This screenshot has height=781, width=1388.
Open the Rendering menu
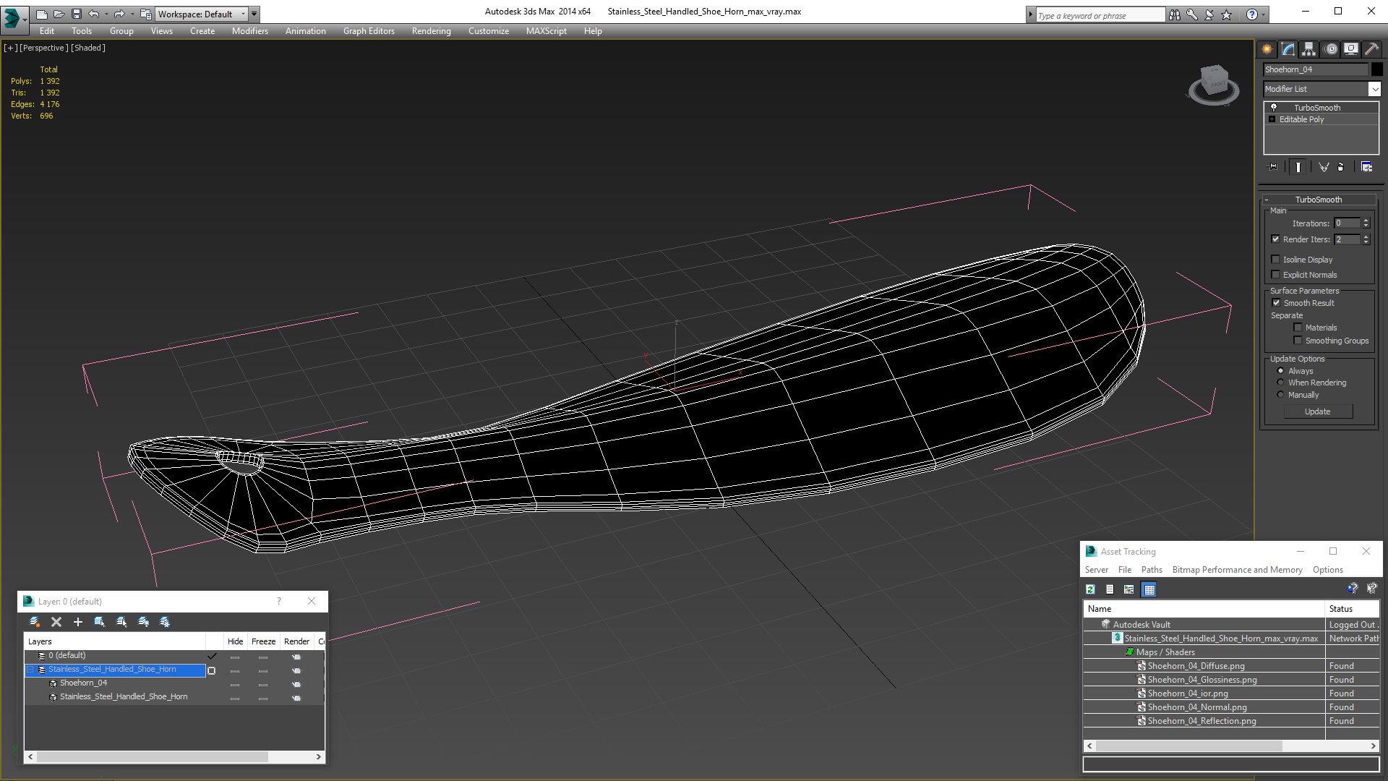pos(431,31)
